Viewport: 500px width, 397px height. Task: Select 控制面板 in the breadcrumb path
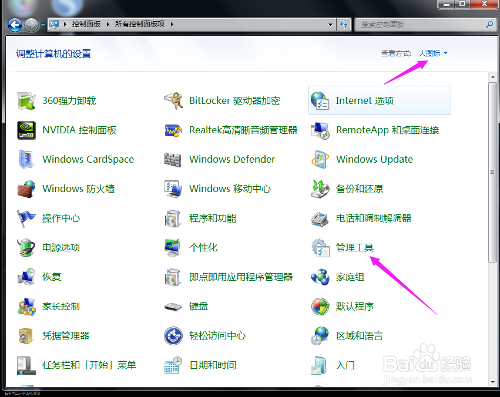click(86, 24)
